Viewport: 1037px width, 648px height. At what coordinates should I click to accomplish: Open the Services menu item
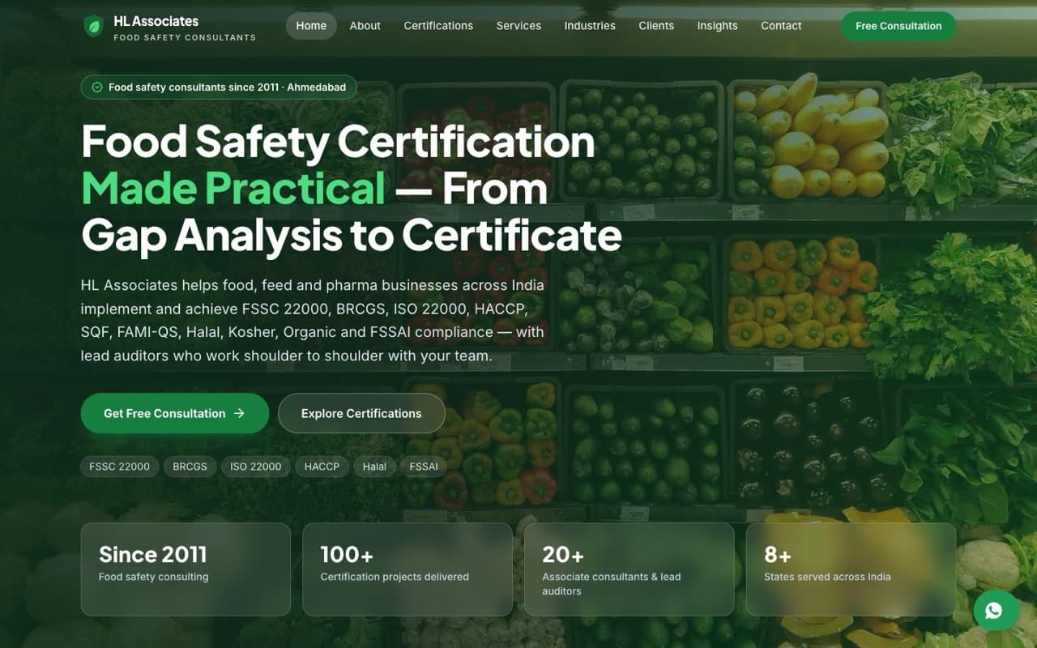coord(518,26)
